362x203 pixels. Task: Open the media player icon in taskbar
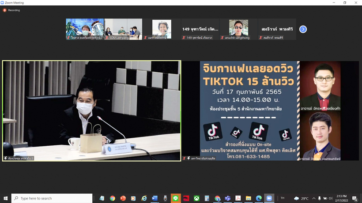(x=133, y=198)
